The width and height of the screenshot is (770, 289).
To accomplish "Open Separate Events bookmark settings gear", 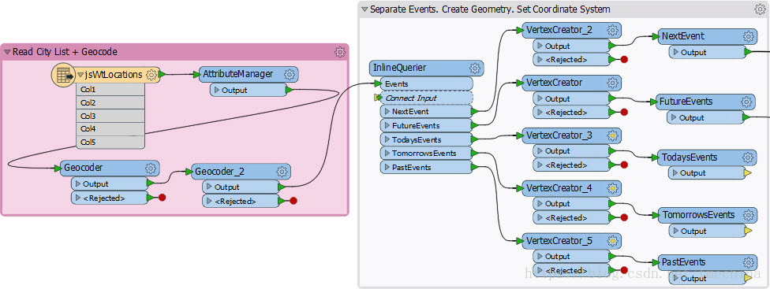I will pos(759,9).
